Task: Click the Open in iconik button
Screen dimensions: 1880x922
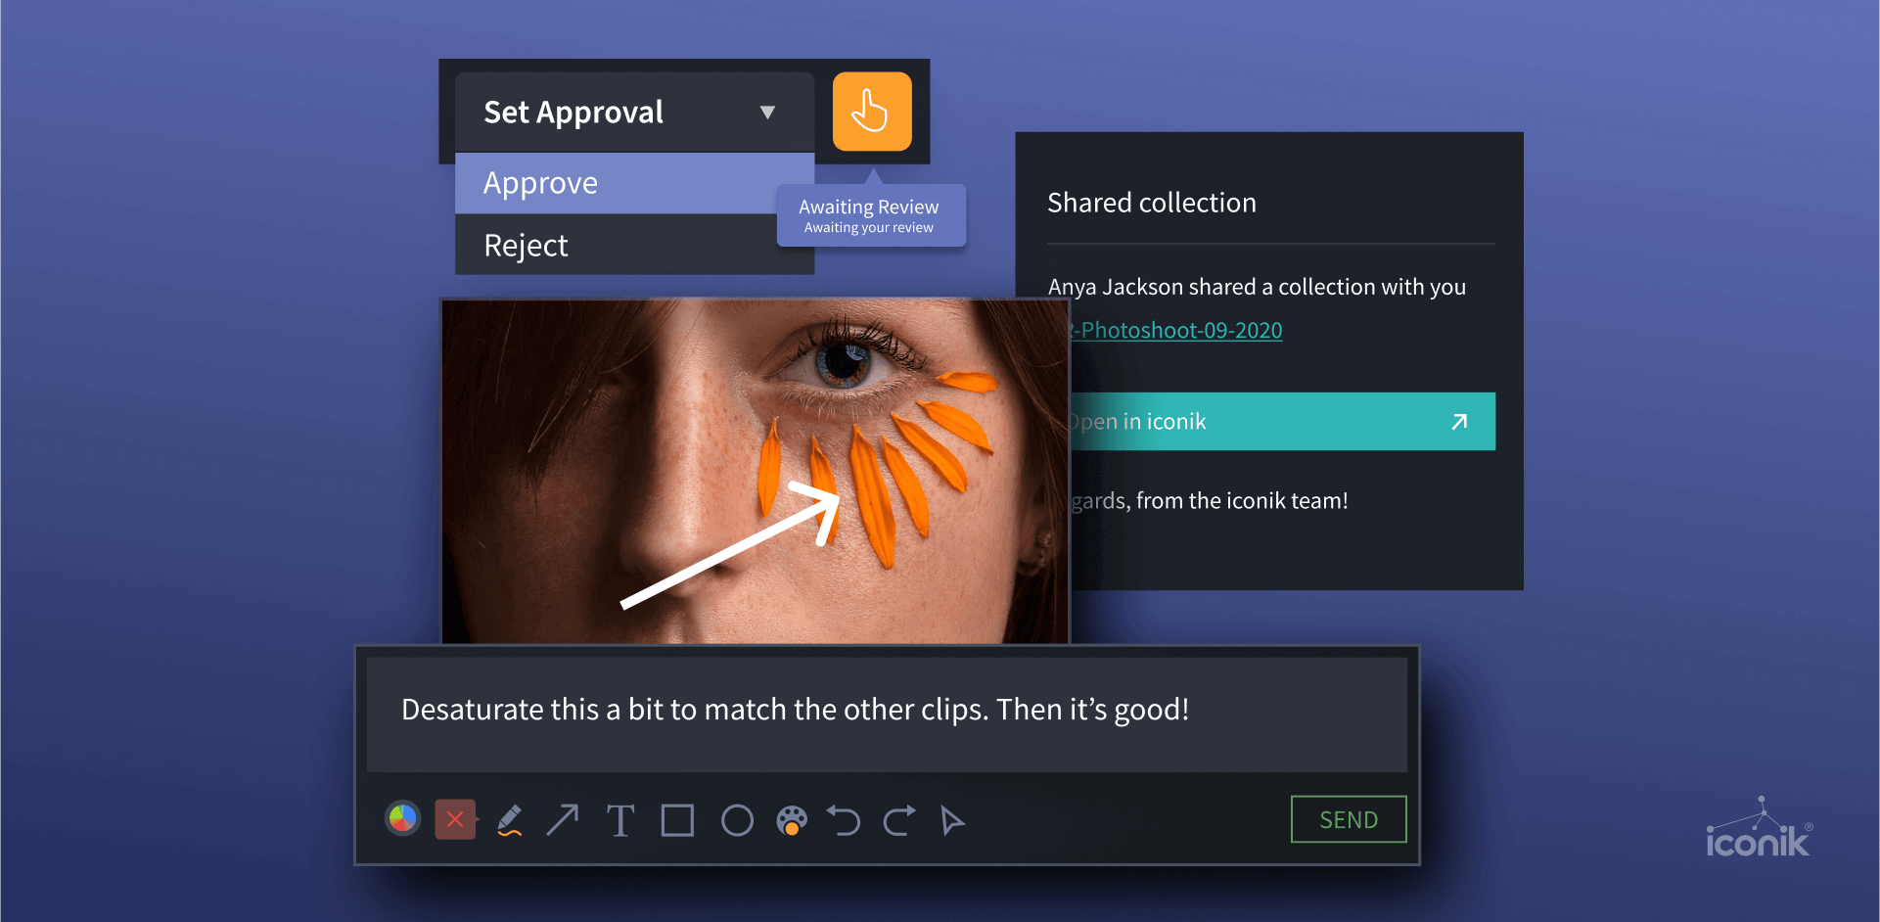Action: [x=1283, y=422]
